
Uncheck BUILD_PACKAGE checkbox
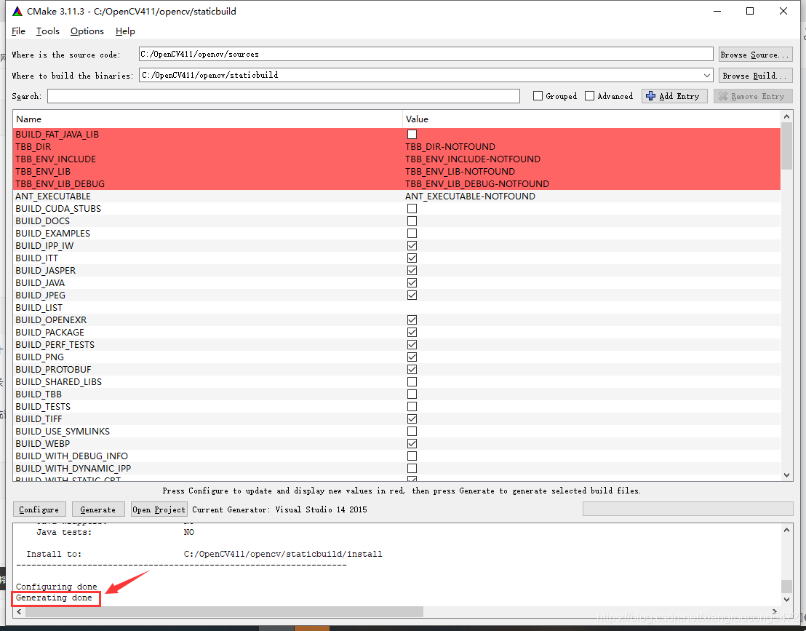(412, 332)
